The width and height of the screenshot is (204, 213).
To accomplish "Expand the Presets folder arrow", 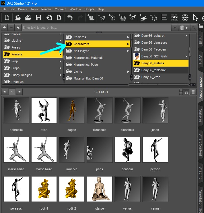I will [61, 54].
